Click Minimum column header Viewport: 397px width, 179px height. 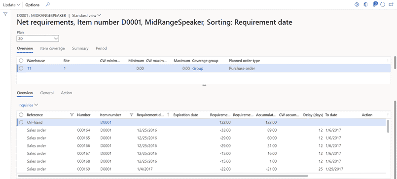[x=136, y=61]
